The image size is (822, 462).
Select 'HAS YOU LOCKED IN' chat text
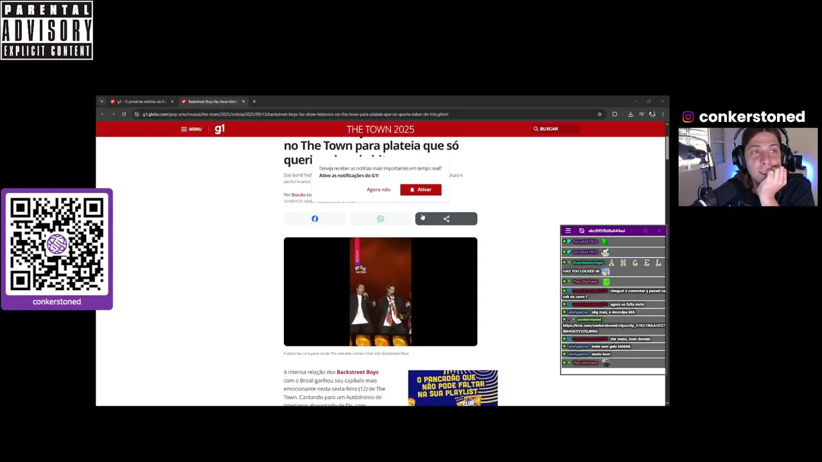tap(581, 271)
